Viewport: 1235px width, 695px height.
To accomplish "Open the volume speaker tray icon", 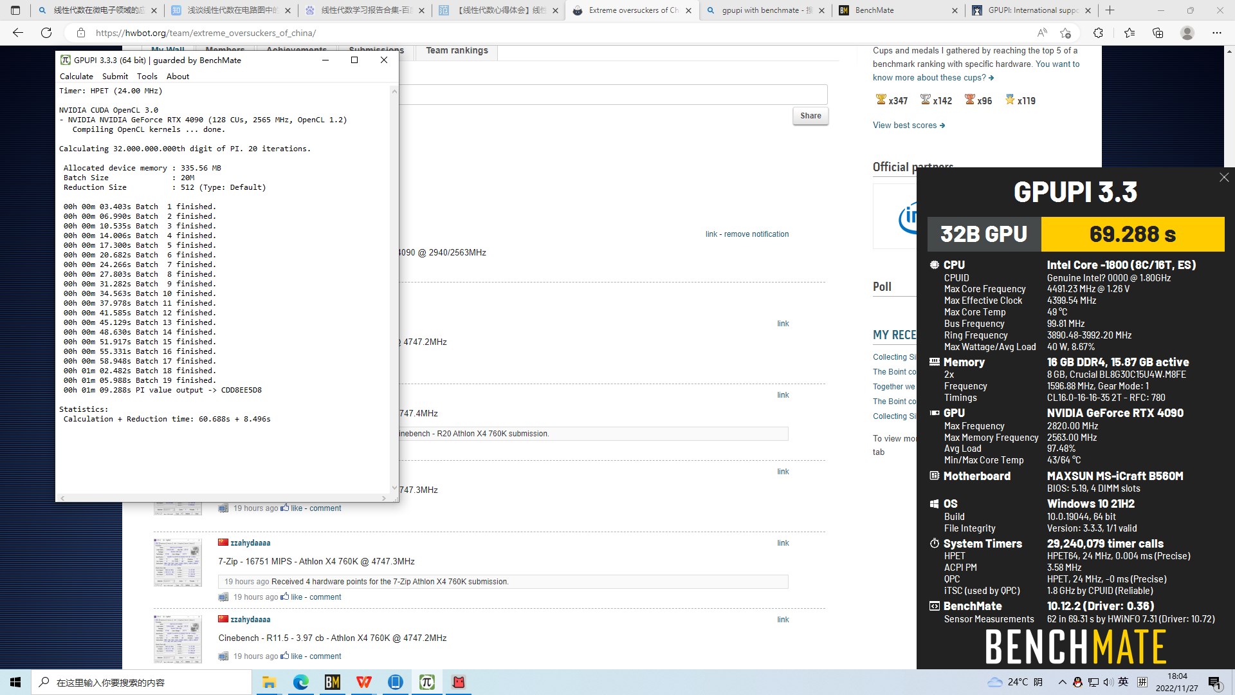I will pyautogui.click(x=1108, y=682).
